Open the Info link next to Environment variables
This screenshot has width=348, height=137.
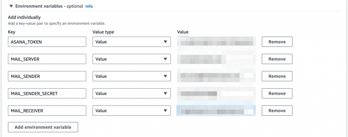(89, 6)
